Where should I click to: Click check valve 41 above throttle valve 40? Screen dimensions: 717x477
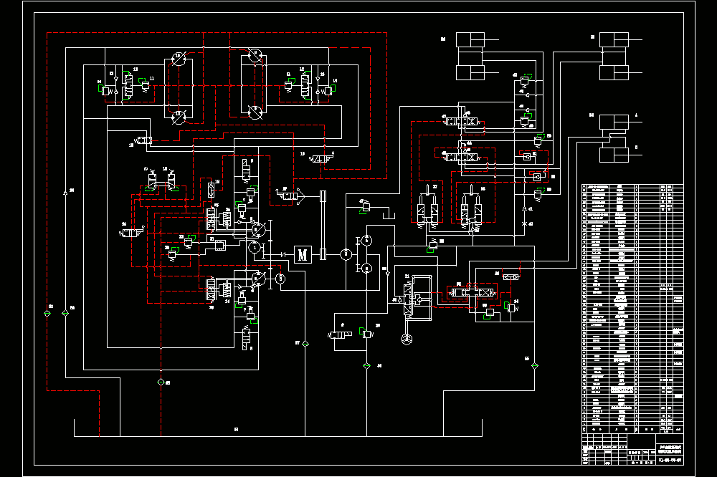pos(524,209)
